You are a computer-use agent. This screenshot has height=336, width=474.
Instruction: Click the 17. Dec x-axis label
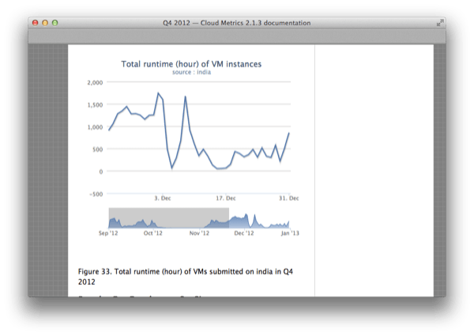226,198
